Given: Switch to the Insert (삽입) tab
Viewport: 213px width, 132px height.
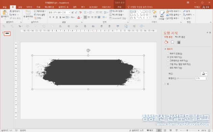Looking at the screenshot, I should 20,7.
